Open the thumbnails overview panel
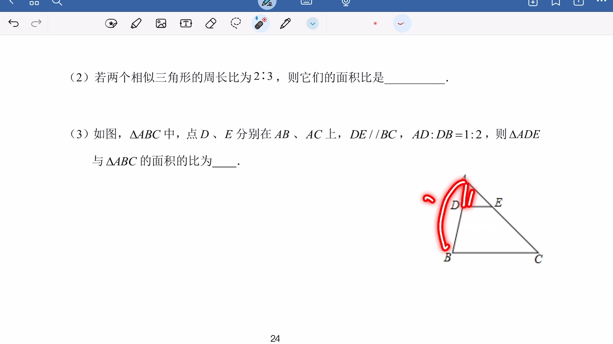The height and width of the screenshot is (344, 613). pyautogui.click(x=34, y=3)
